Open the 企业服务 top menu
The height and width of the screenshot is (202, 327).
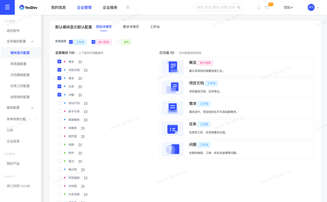coord(110,8)
